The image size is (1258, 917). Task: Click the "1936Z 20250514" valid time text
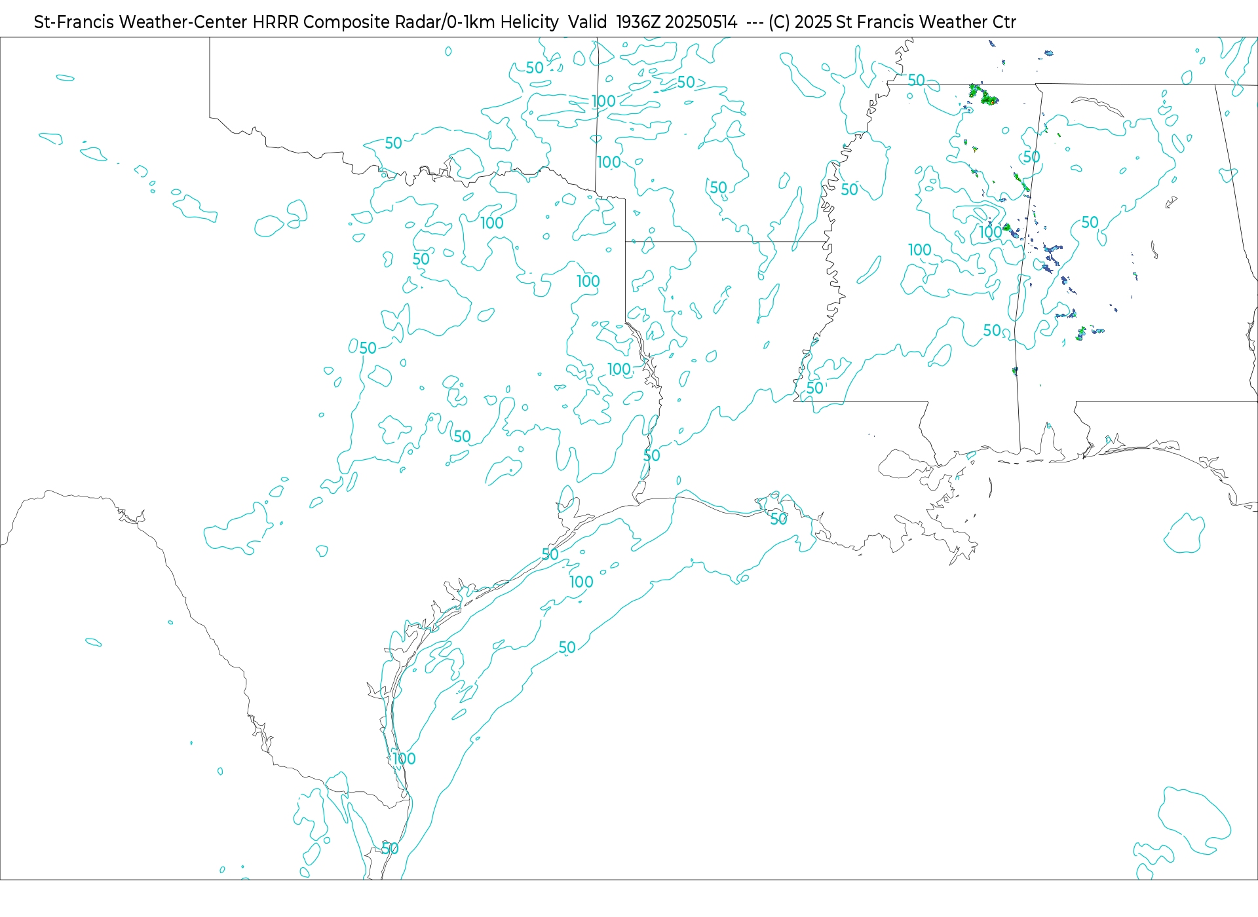coord(677,22)
